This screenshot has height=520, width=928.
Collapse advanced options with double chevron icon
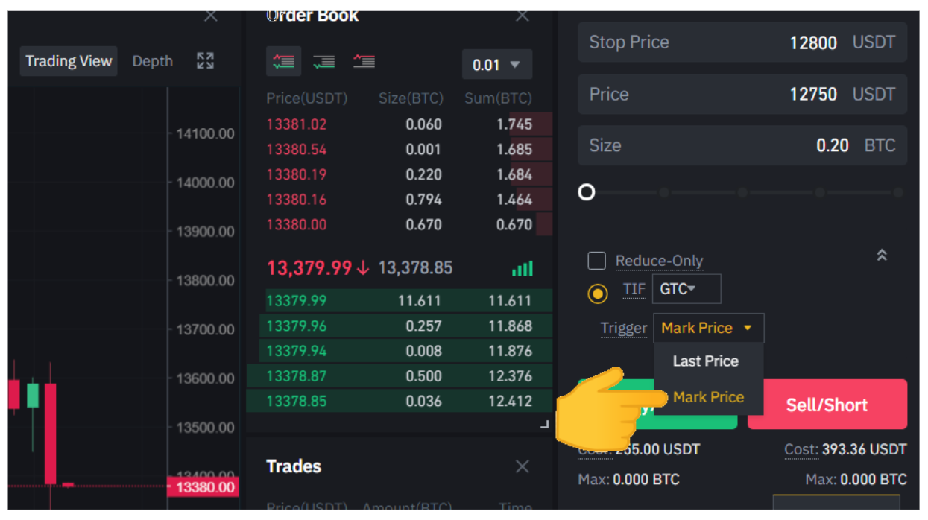point(882,256)
